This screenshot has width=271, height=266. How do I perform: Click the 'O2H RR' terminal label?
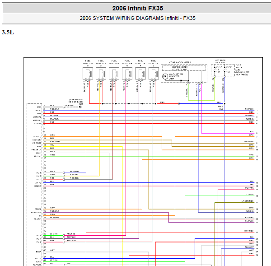(38, 186)
